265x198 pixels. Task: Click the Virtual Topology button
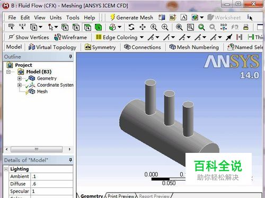pos(52,47)
